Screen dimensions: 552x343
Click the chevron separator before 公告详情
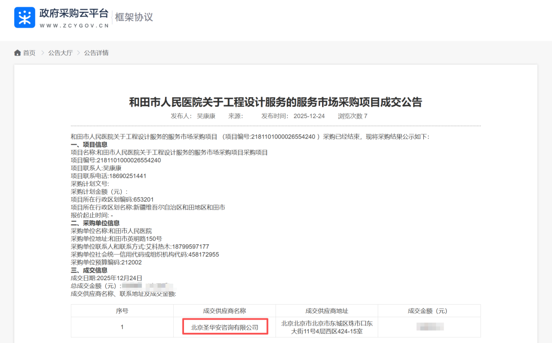coord(79,53)
